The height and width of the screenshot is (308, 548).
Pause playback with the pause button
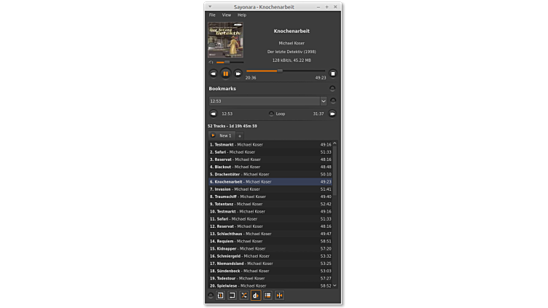(x=225, y=74)
